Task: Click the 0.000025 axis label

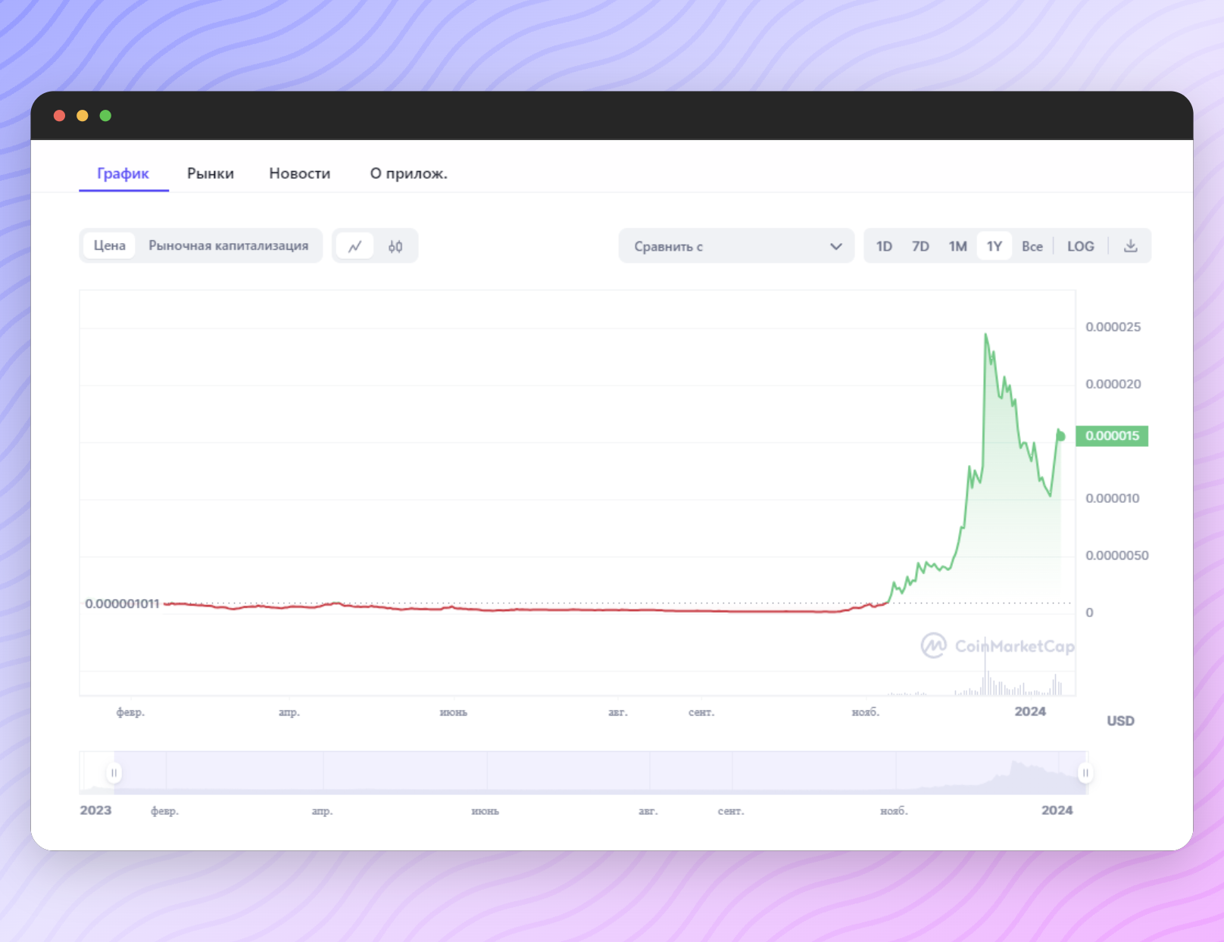Action: (x=1113, y=327)
